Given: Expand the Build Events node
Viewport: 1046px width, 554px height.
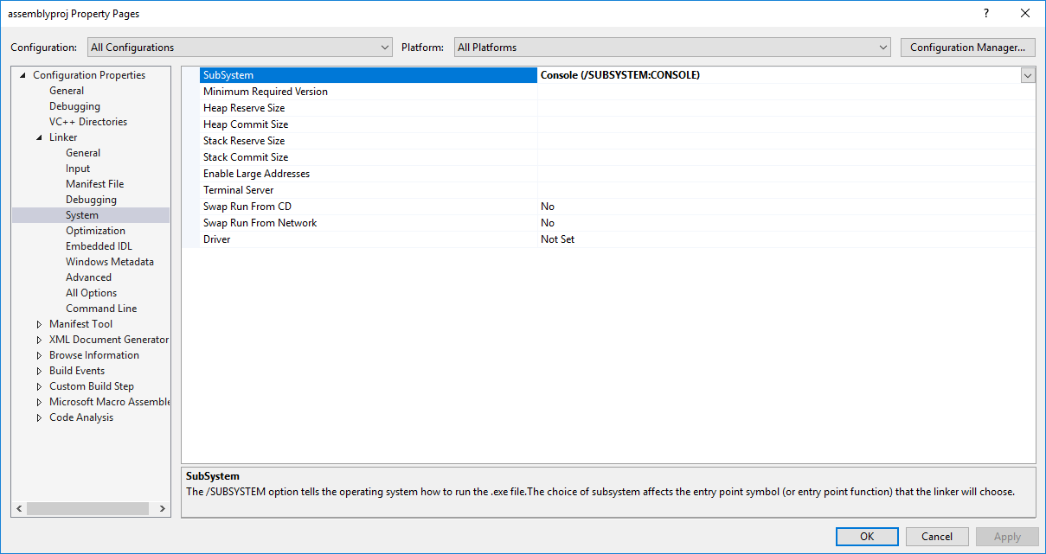Looking at the screenshot, I should [x=40, y=371].
